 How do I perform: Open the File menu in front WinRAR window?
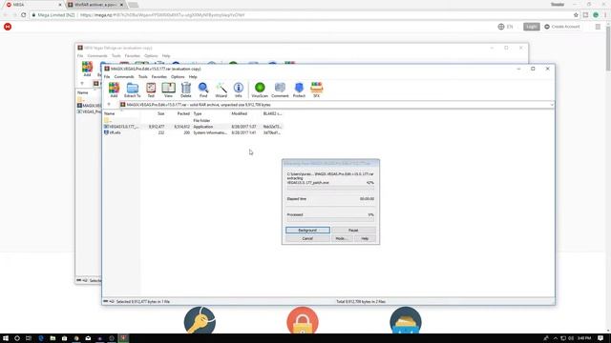point(107,77)
